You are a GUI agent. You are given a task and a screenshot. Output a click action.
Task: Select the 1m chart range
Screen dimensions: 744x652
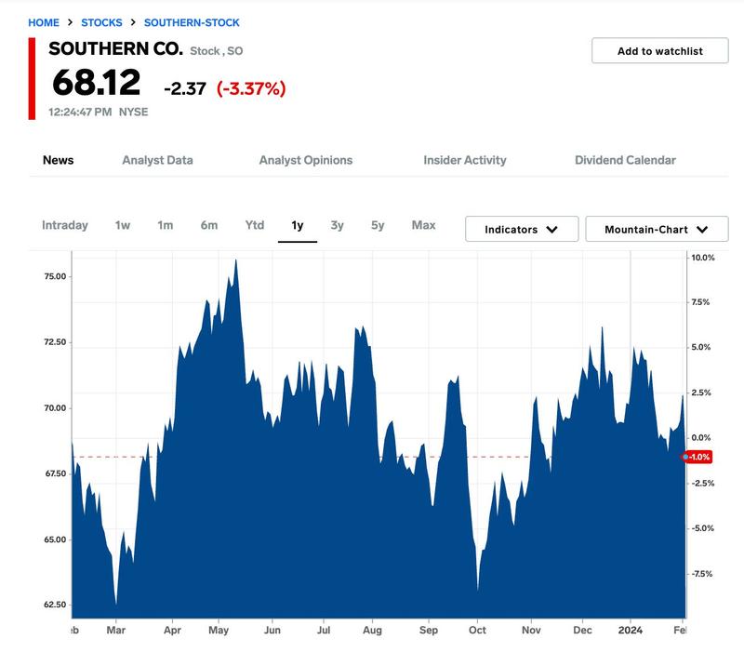pos(166,225)
